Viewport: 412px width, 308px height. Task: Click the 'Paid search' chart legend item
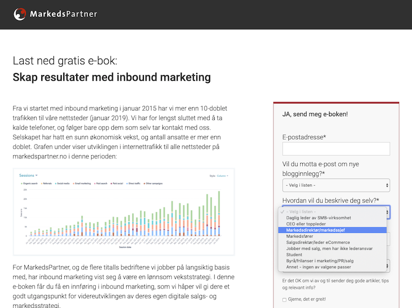click(x=101, y=184)
